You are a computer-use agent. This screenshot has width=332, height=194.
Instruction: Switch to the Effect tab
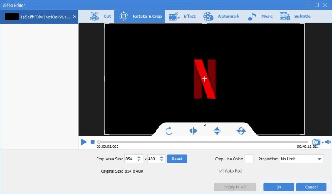point(182,16)
